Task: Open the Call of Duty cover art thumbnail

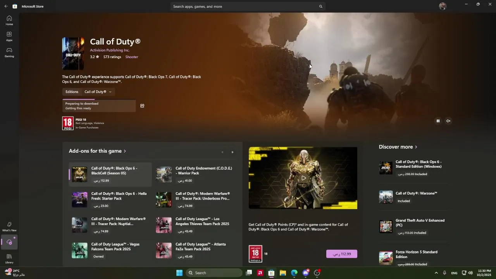Action: click(x=73, y=53)
